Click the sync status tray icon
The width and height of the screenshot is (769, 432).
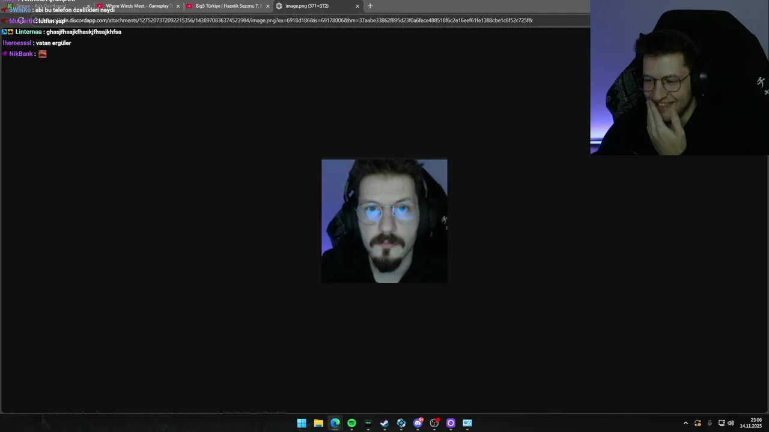pyautogui.click(x=698, y=423)
